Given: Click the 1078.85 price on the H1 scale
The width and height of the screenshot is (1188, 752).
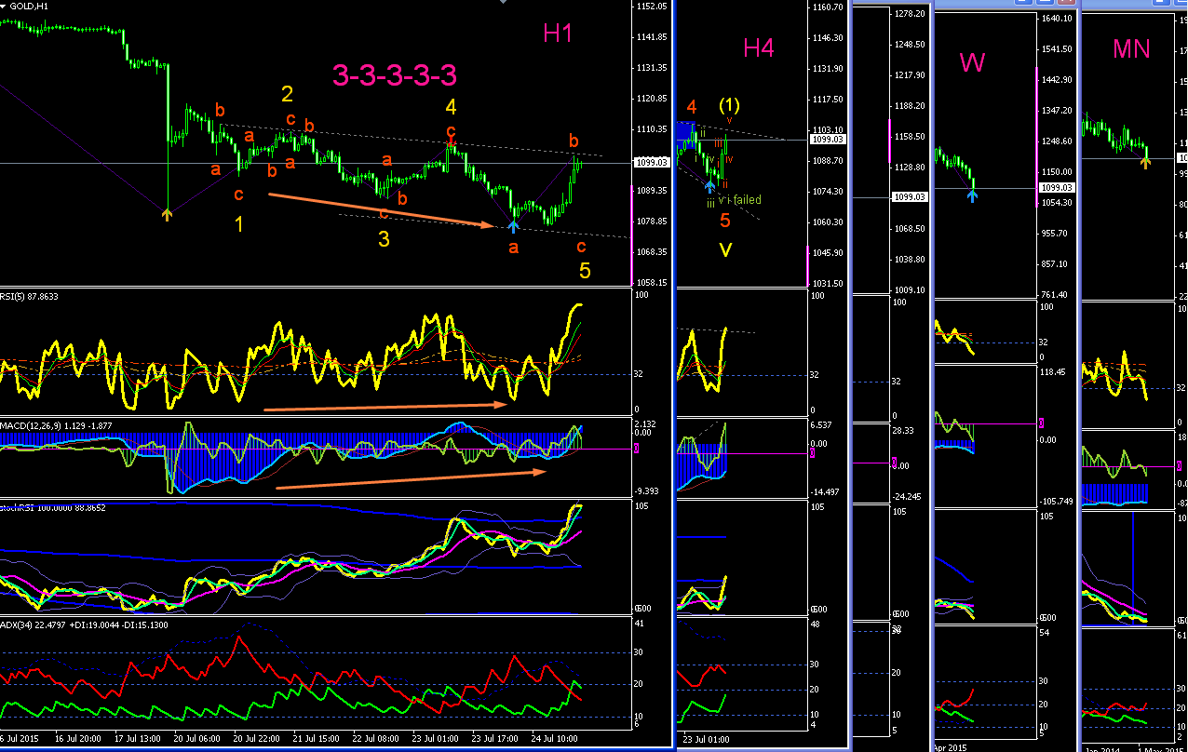Looking at the screenshot, I should 651,222.
